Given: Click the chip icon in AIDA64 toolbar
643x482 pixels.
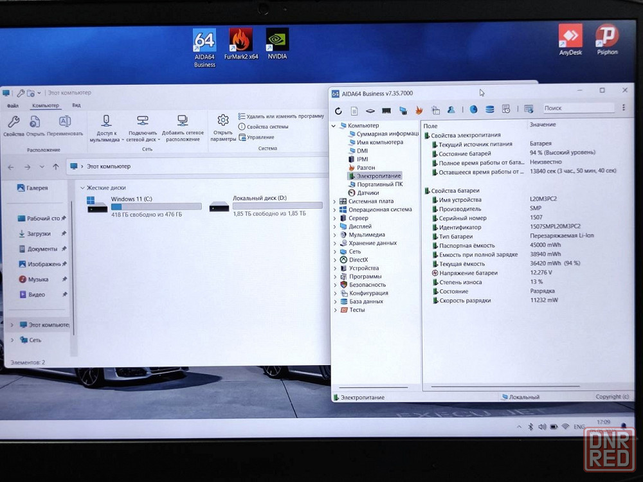Looking at the screenshot, I should pyautogui.click(x=370, y=111).
